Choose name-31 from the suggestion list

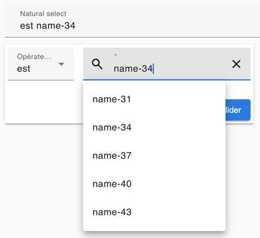pos(154,99)
